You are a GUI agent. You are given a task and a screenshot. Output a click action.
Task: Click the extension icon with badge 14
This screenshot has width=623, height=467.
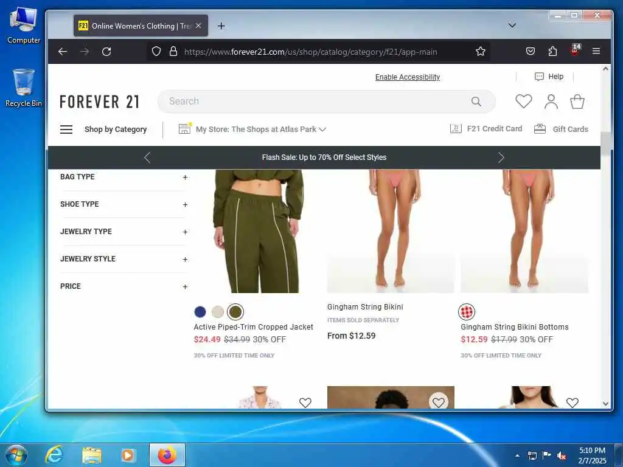[x=575, y=50]
